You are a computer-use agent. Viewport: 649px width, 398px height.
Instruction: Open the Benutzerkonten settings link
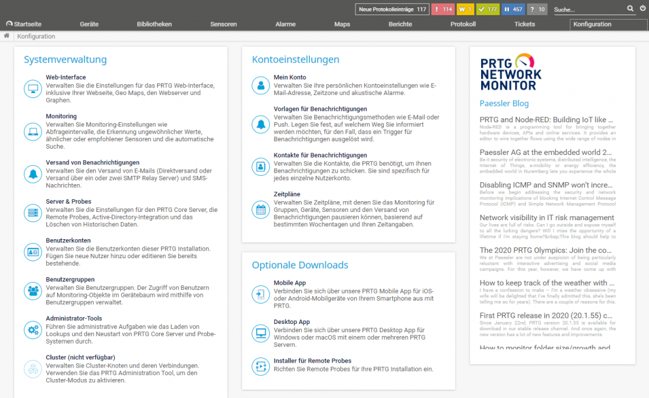click(68, 240)
